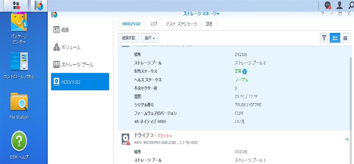The height and width of the screenshot is (164, 354).
Task: Click the シリアル番号 label
Action: point(144,105)
